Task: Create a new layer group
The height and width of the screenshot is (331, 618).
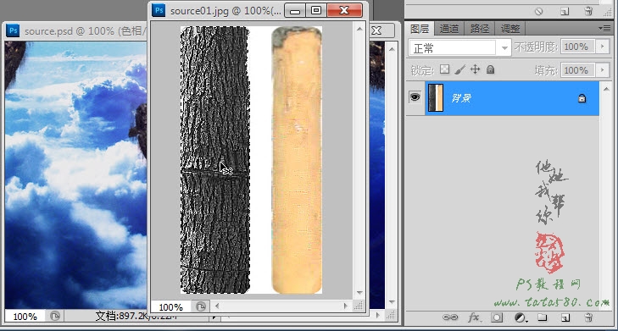Action: tap(543, 317)
